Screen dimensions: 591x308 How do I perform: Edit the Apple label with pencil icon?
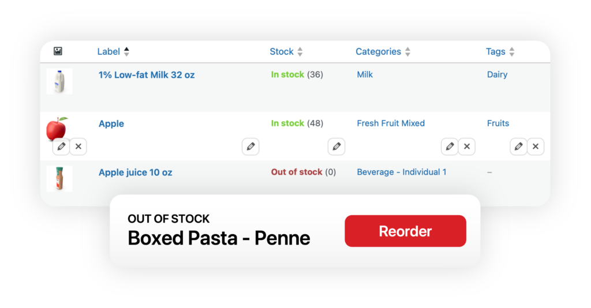click(250, 147)
